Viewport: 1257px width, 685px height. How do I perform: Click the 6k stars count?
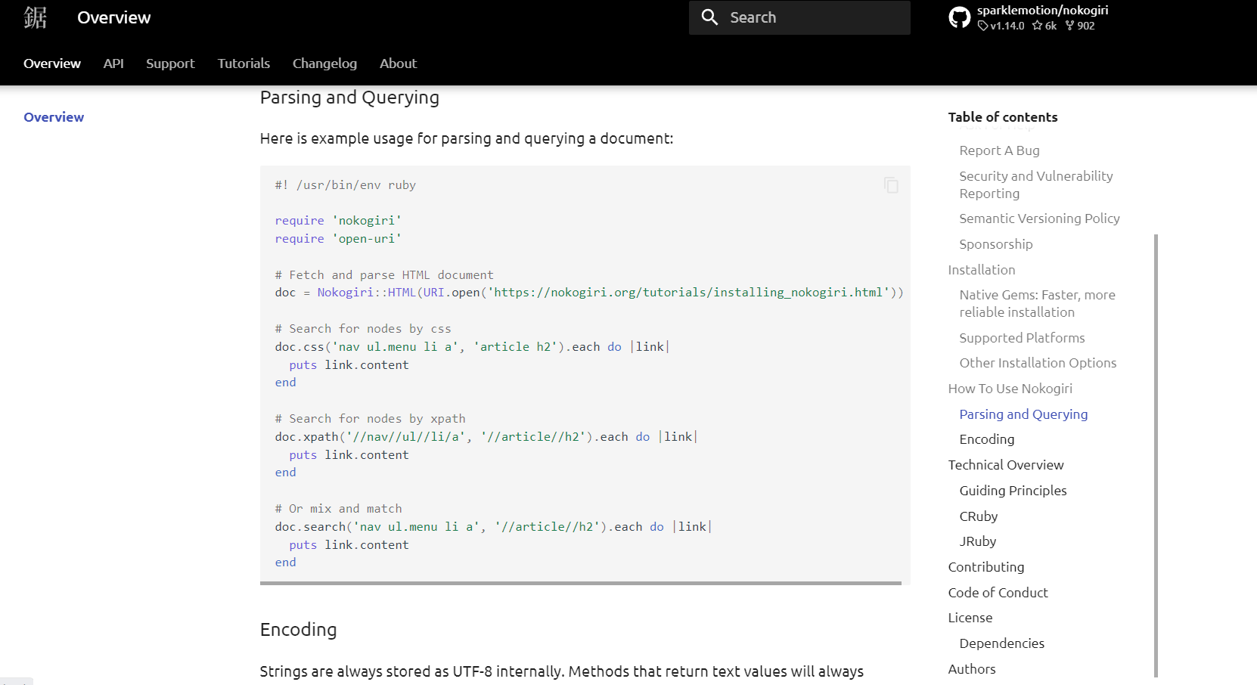(x=1044, y=26)
